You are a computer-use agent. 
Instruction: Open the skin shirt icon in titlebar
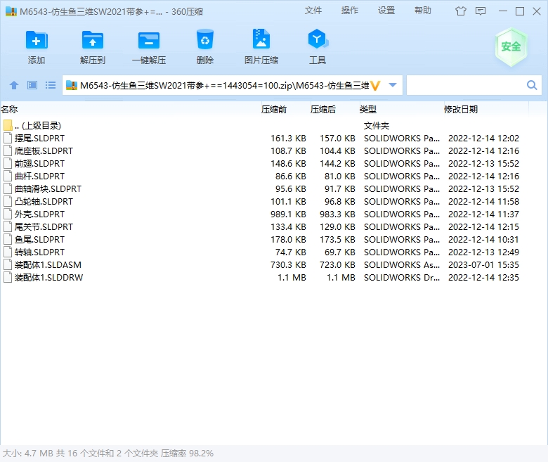[461, 11]
